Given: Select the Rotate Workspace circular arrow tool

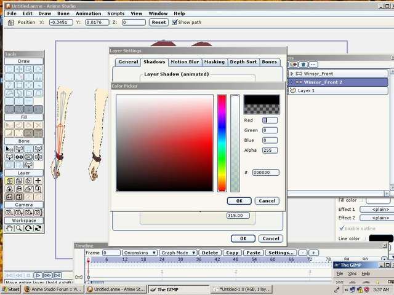Looking at the screenshot, I should coord(29,228).
